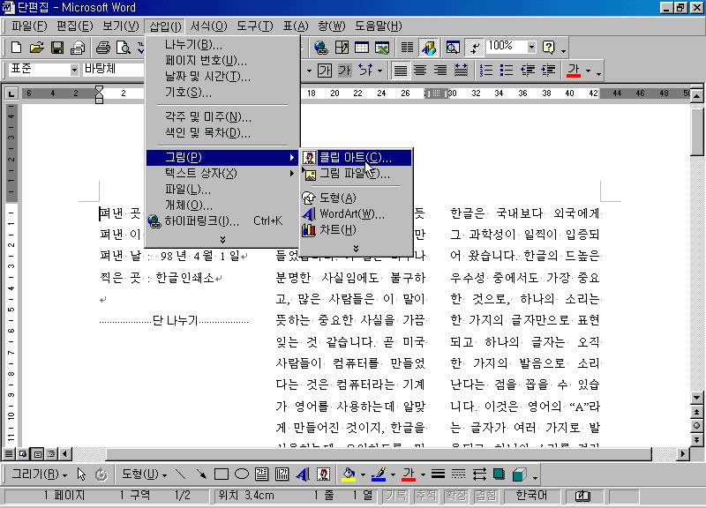Select the Oval drawing tool
Screen dimensions: 706x508
241,474
